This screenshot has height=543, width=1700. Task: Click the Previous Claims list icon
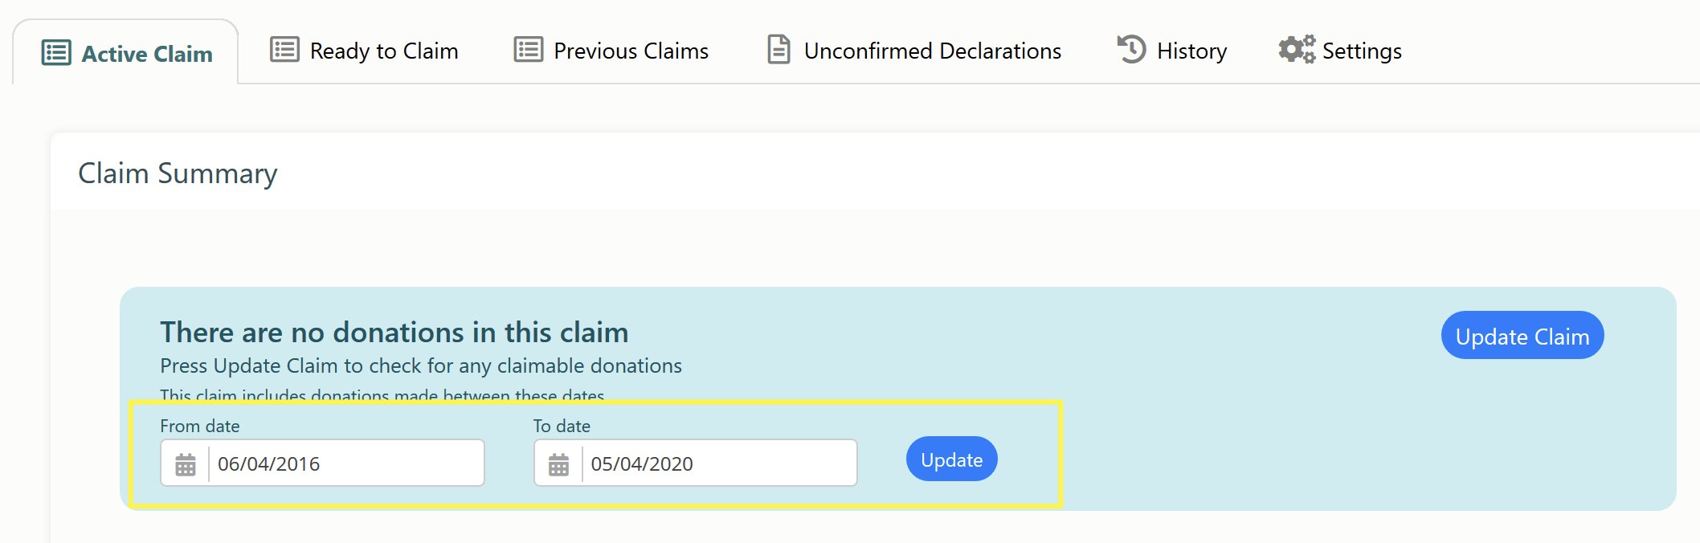[528, 50]
